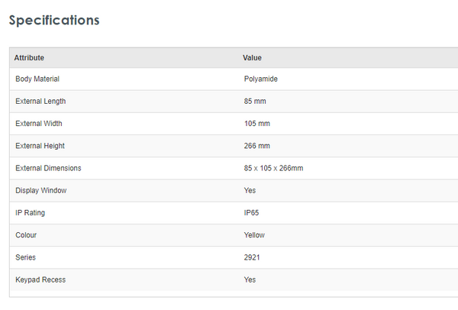The image size is (458, 310).
Task: Select the IP65 value
Action: (x=252, y=212)
